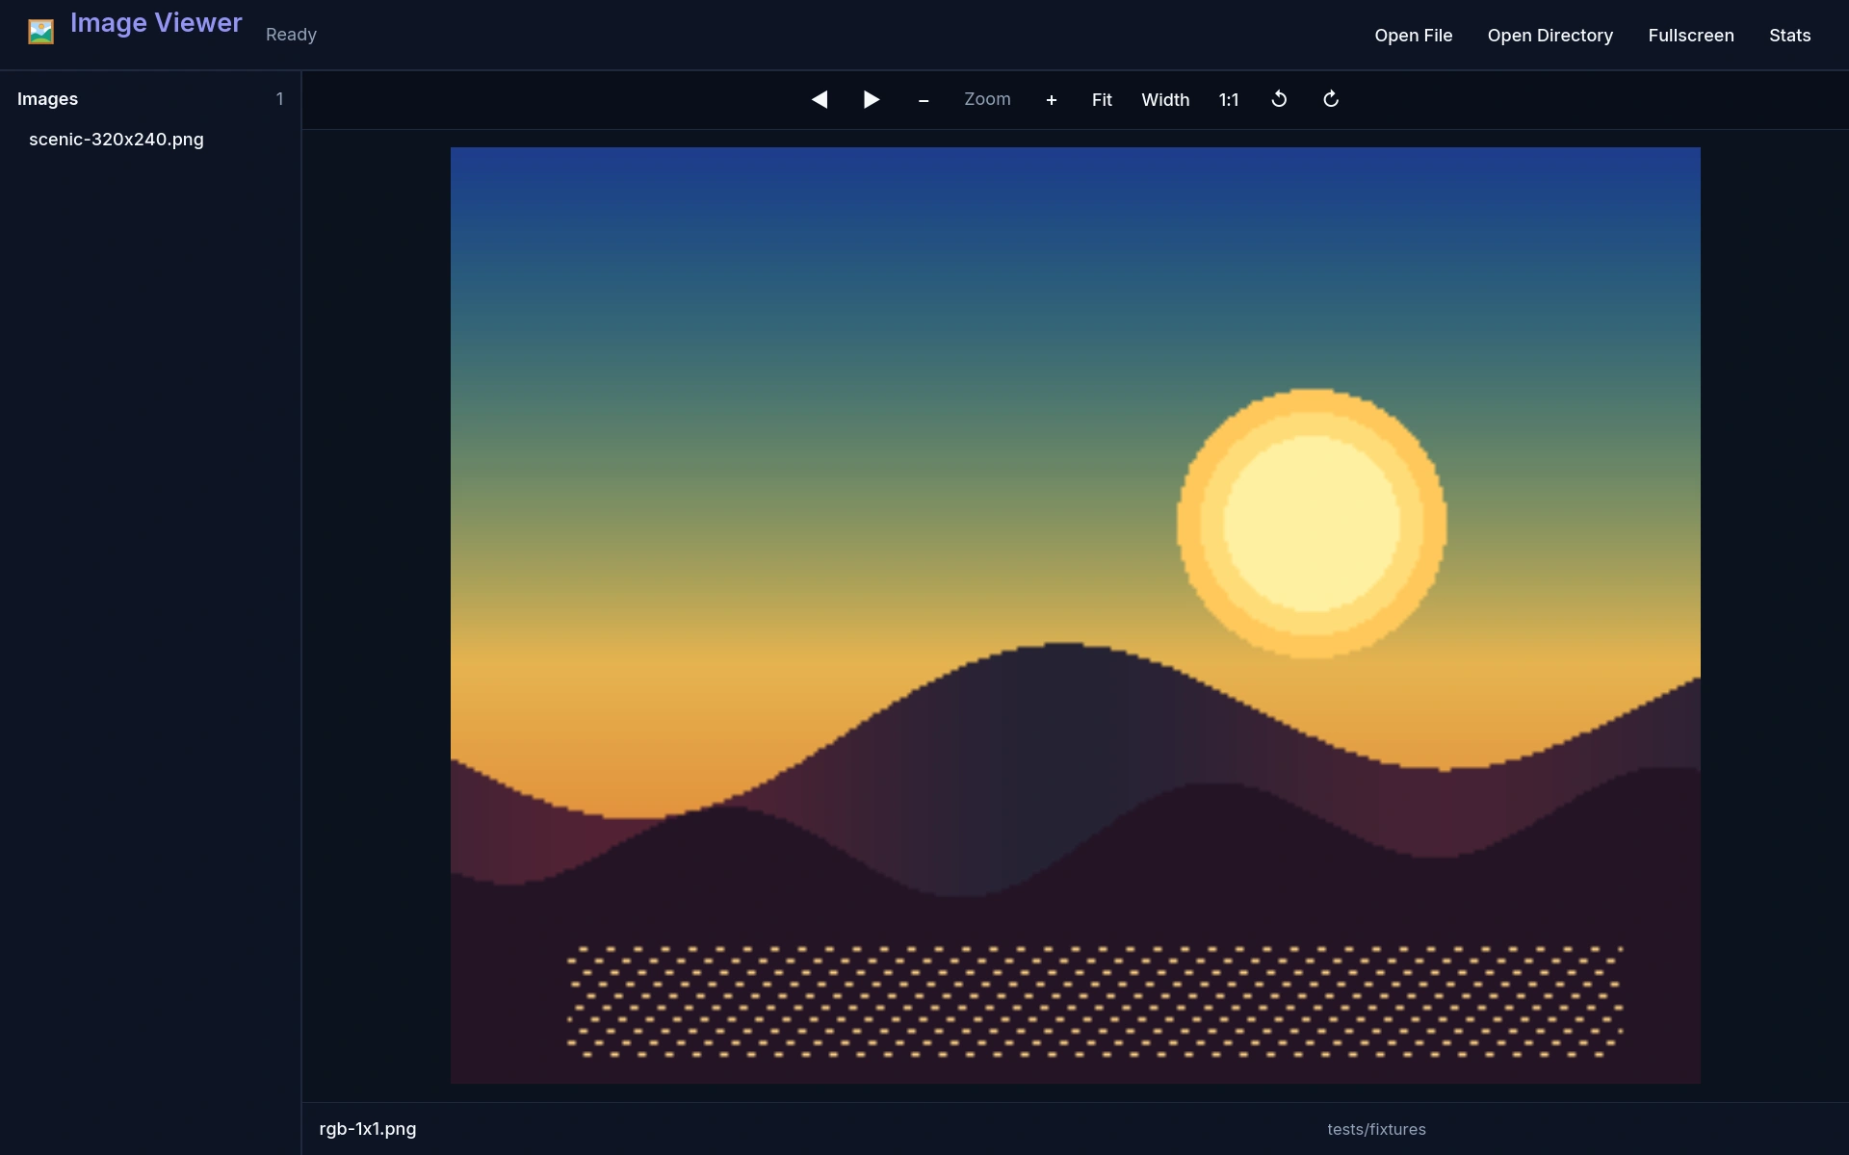1849x1155 pixels.
Task: Open File from the top bar
Action: tap(1413, 36)
